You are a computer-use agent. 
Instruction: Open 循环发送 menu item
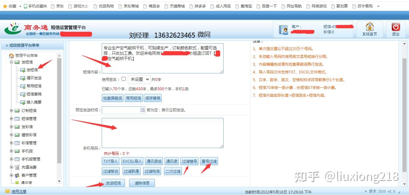pyautogui.click(x=34, y=78)
